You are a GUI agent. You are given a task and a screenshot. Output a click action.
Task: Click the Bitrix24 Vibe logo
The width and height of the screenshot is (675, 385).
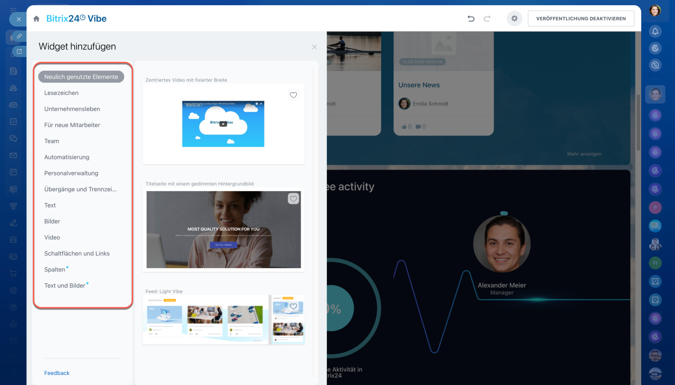[x=76, y=18]
